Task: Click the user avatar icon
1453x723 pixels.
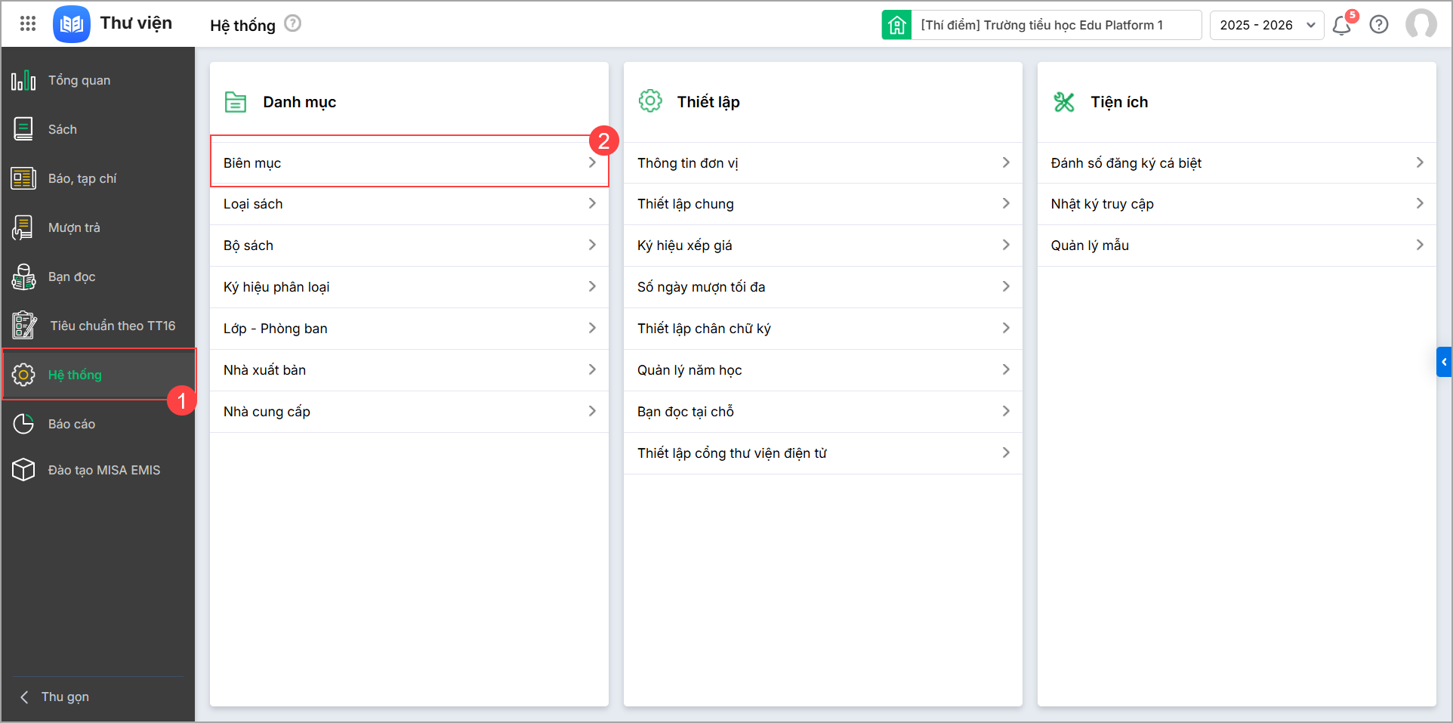Action: 1421,24
